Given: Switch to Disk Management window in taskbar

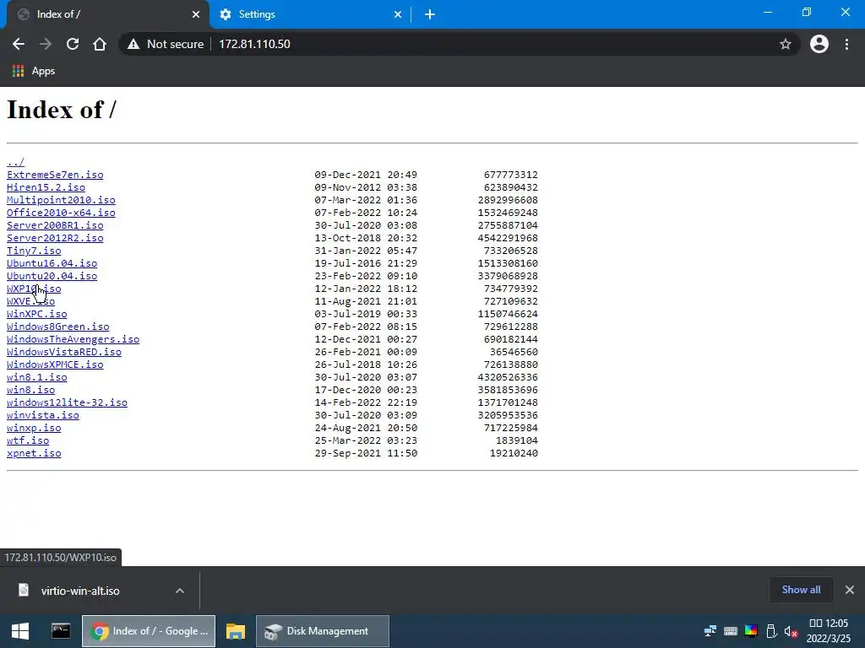Looking at the screenshot, I should (x=323, y=631).
